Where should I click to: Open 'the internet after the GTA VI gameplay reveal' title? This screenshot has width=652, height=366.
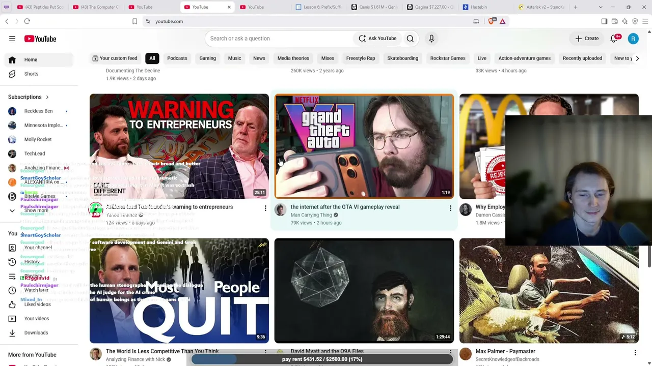click(x=345, y=207)
